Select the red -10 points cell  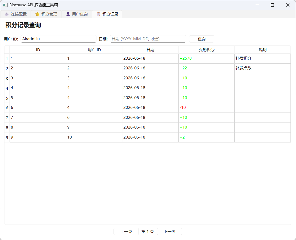[206, 108]
